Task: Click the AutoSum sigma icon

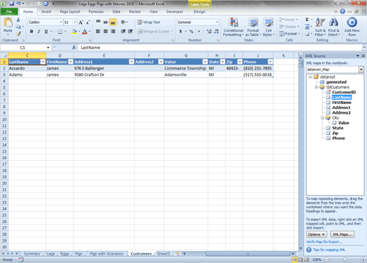Action: [307, 20]
